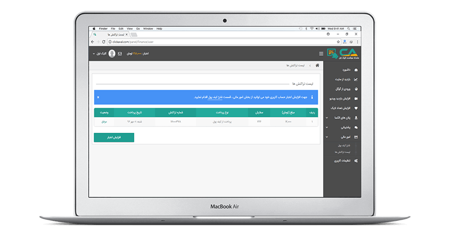Go back in the browser

93,42
